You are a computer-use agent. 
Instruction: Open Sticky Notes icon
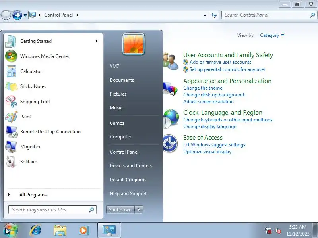click(x=11, y=86)
